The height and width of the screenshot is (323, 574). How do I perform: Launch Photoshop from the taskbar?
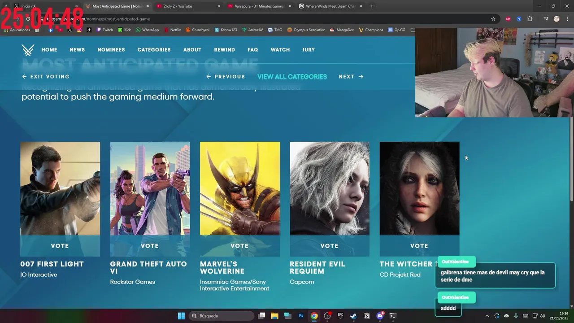point(301,316)
